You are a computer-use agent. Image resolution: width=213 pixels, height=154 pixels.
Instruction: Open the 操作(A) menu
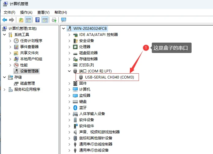click(26, 12)
